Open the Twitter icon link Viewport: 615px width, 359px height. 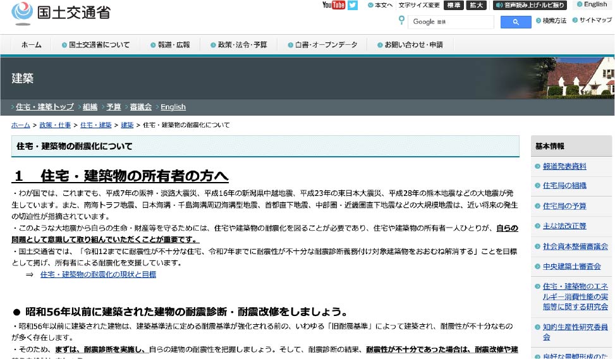tap(352, 5)
